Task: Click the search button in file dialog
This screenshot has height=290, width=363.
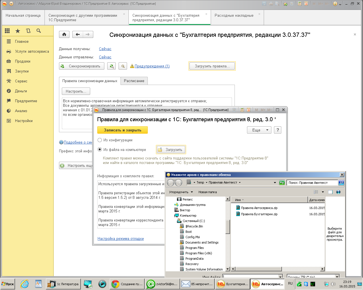Action: [341, 183]
